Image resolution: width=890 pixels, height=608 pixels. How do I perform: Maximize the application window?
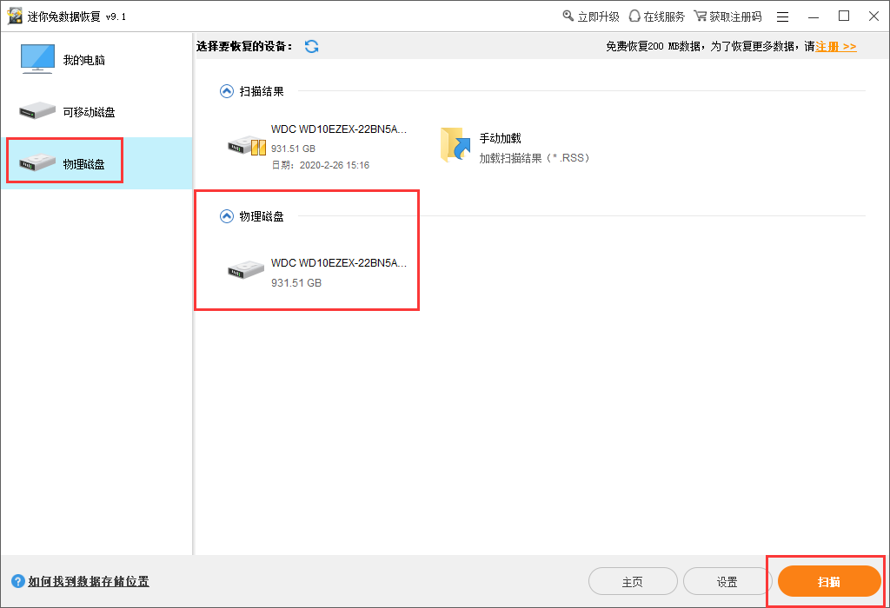pyautogui.click(x=844, y=16)
